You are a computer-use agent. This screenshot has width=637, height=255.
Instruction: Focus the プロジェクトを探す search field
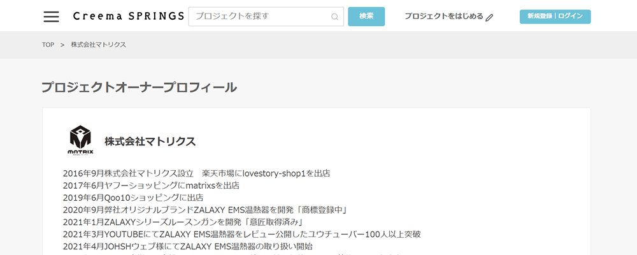pos(266,17)
